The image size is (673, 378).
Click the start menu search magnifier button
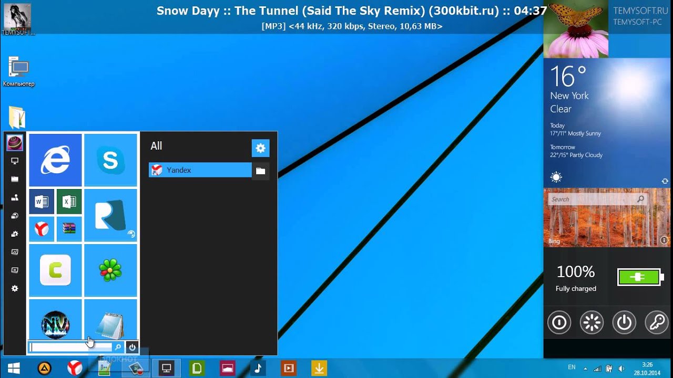point(118,347)
